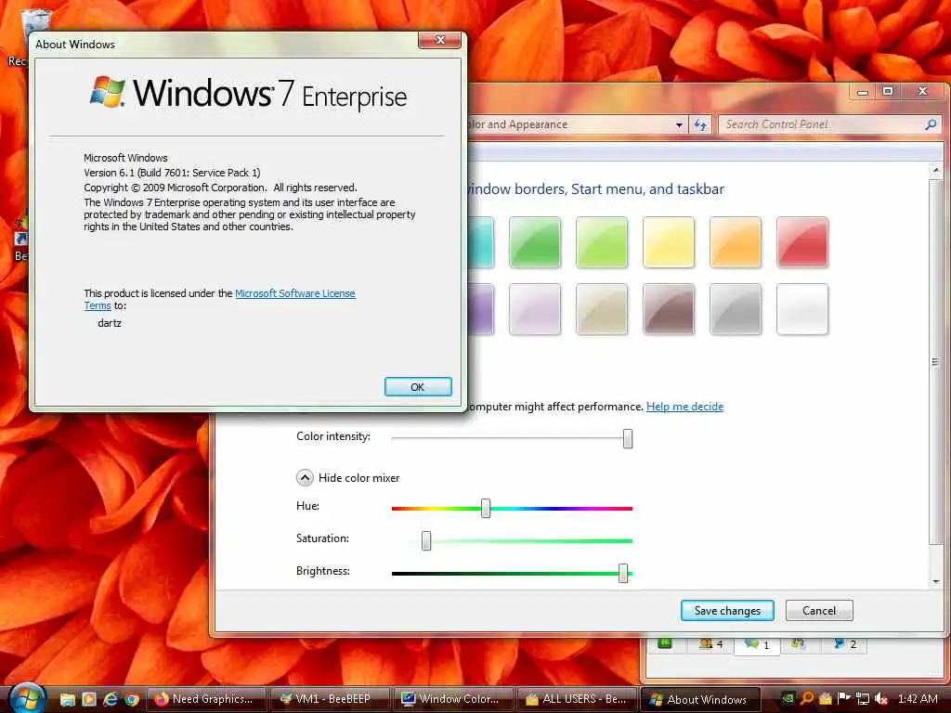Click the Window Color scrollbar up arrow
This screenshot has height=713, width=951.
936,171
